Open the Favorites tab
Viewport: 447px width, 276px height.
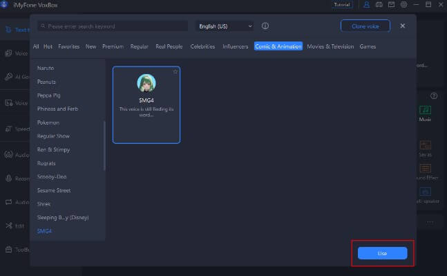pyautogui.click(x=68, y=46)
